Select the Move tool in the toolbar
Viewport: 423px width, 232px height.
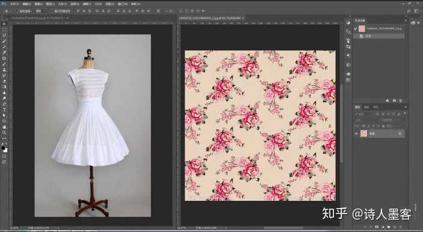4,24
